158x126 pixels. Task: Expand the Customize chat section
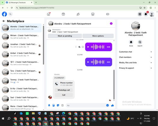pos(136,52)
